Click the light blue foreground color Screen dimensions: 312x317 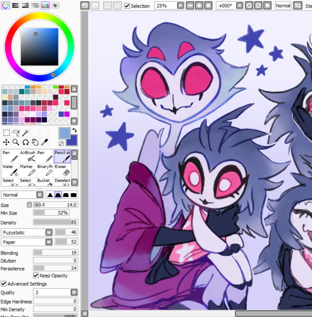click(x=65, y=133)
